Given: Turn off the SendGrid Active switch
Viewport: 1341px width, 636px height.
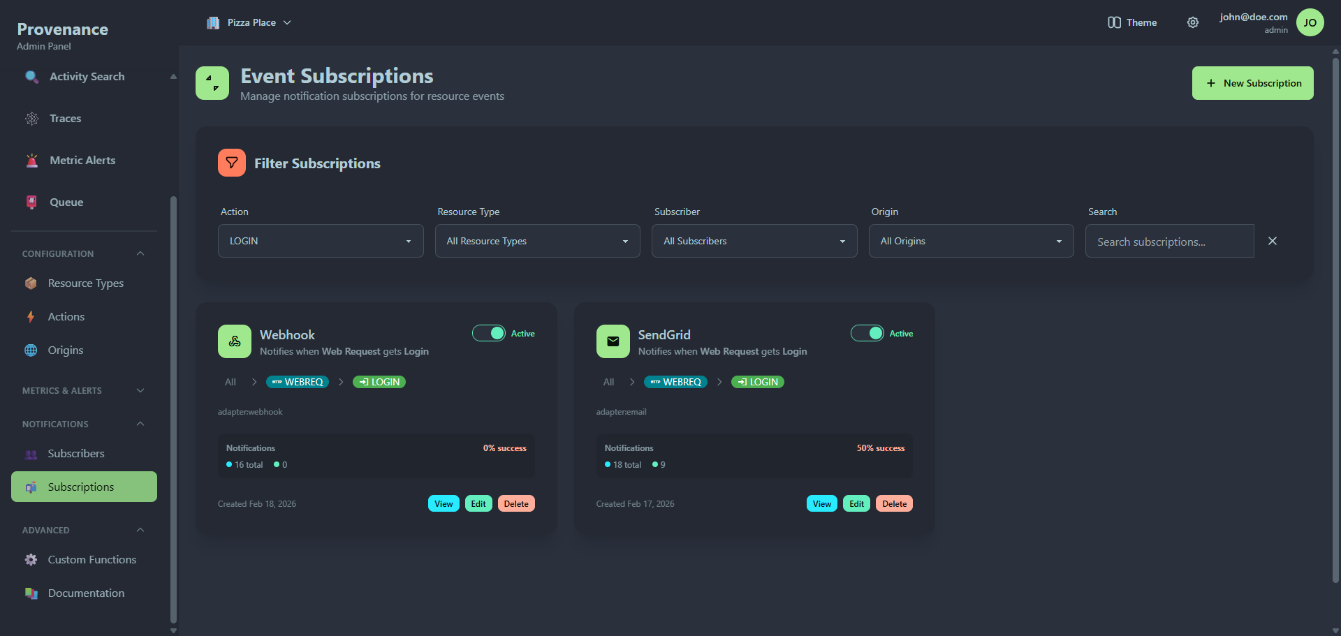Looking at the screenshot, I should 867,333.
